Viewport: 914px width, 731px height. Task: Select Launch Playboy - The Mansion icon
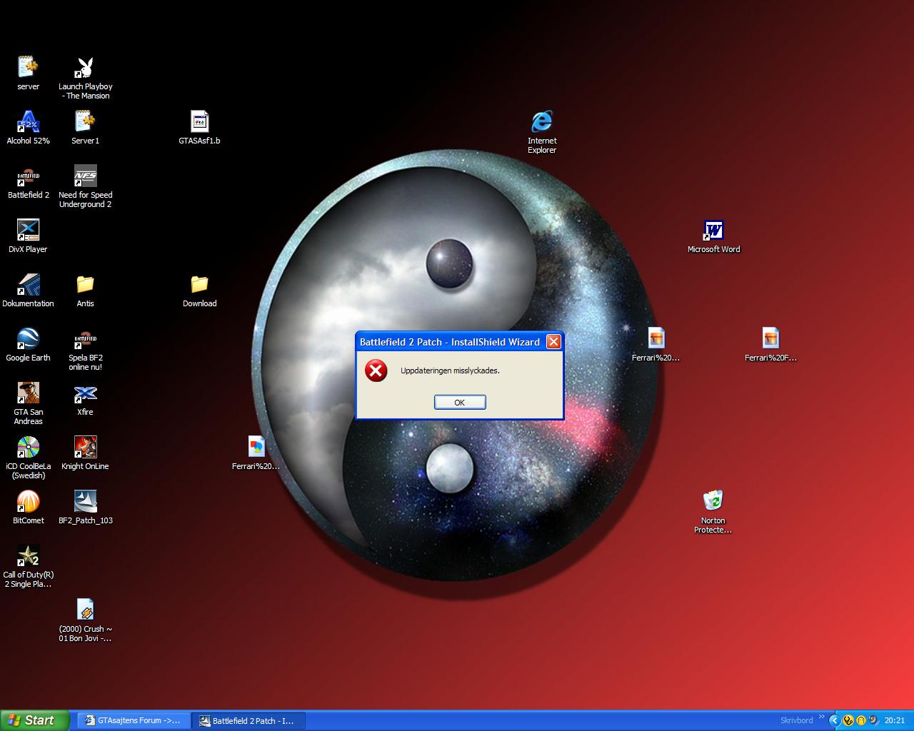[85, 77]
